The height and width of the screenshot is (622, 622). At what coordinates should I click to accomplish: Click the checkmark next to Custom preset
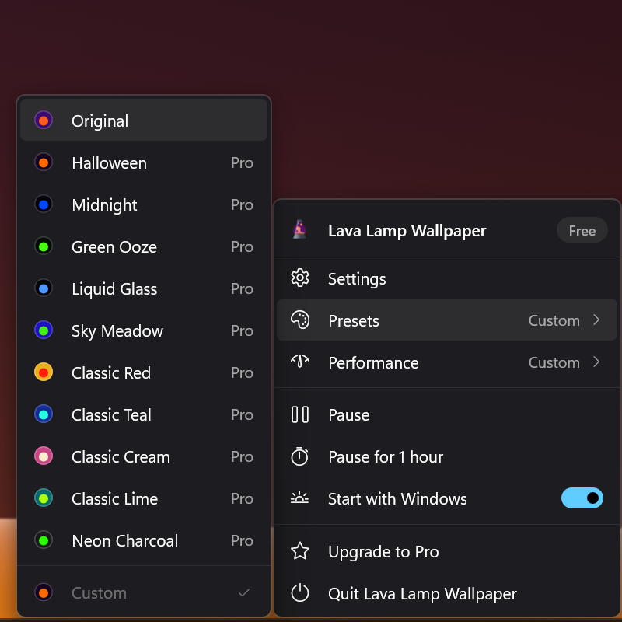[x=244, y=592]
